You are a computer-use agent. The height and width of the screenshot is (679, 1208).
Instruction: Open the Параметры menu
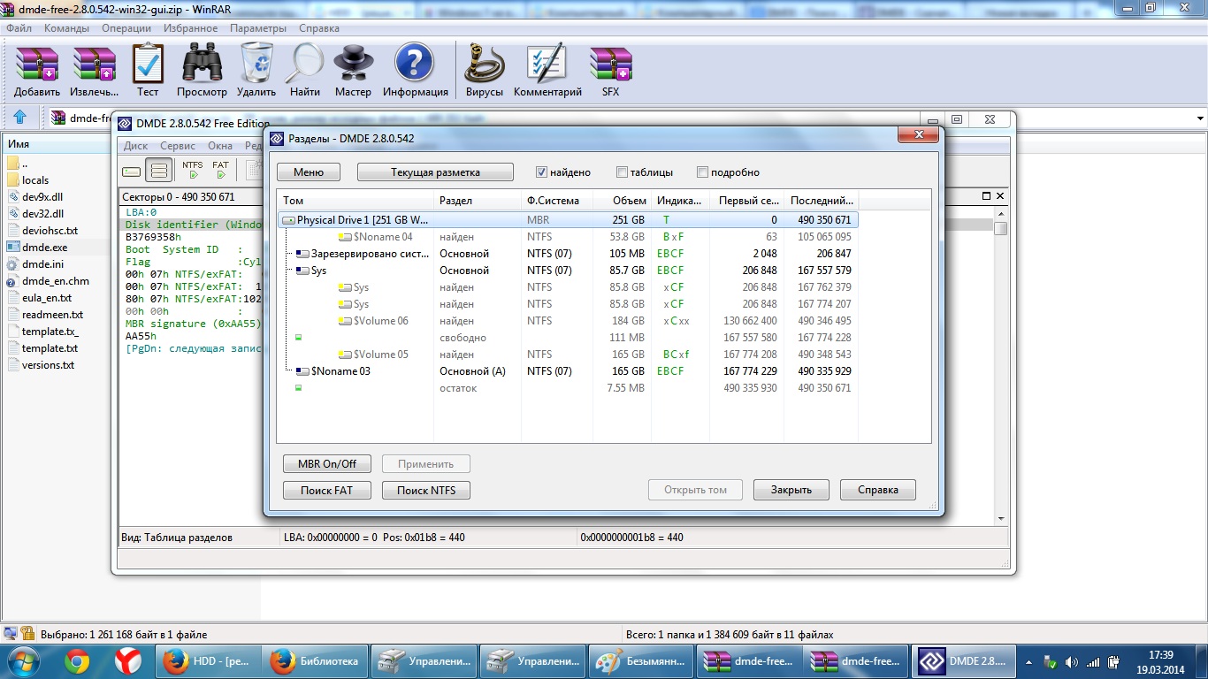pos(258,28)
